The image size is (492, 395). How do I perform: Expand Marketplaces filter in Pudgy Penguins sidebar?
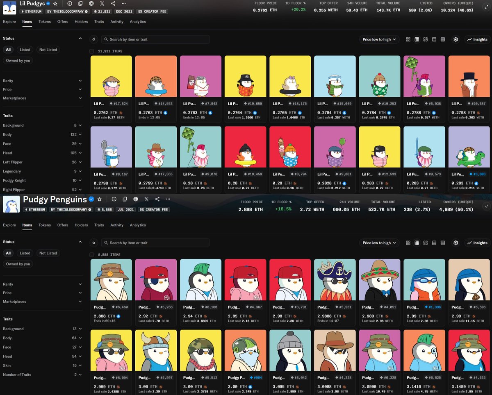[x=43, y=302]
